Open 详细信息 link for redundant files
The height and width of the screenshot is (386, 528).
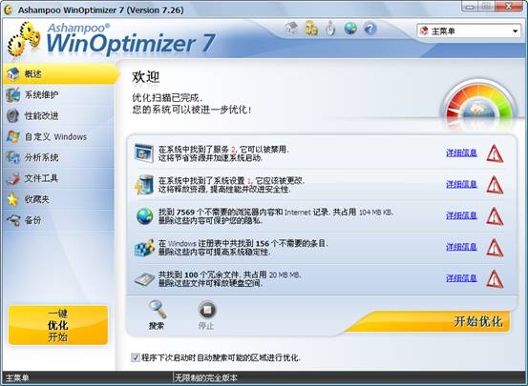462,278
